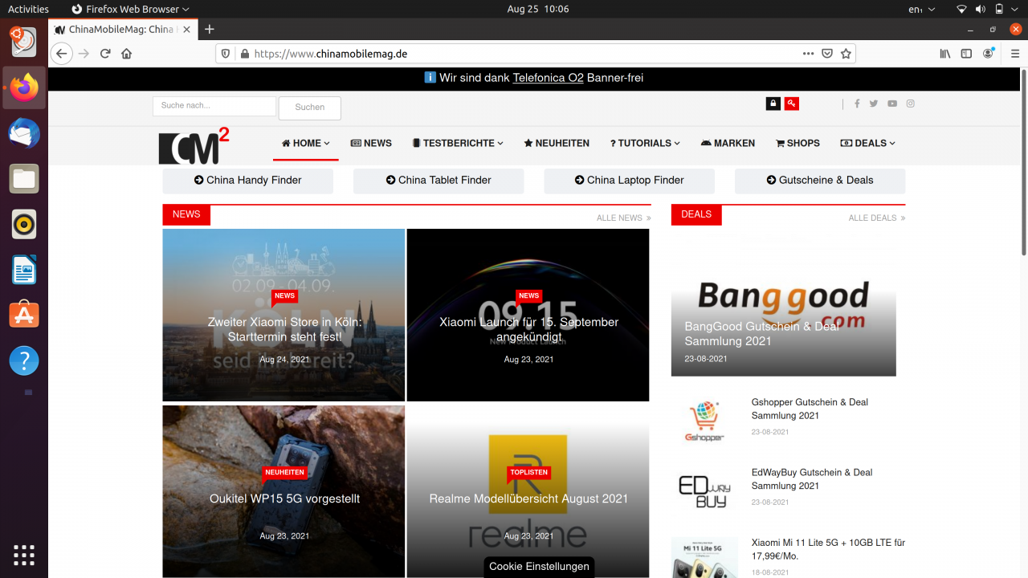Open a new tab with the plus button
The image size is (1028, 578).
tap(210, 30)
